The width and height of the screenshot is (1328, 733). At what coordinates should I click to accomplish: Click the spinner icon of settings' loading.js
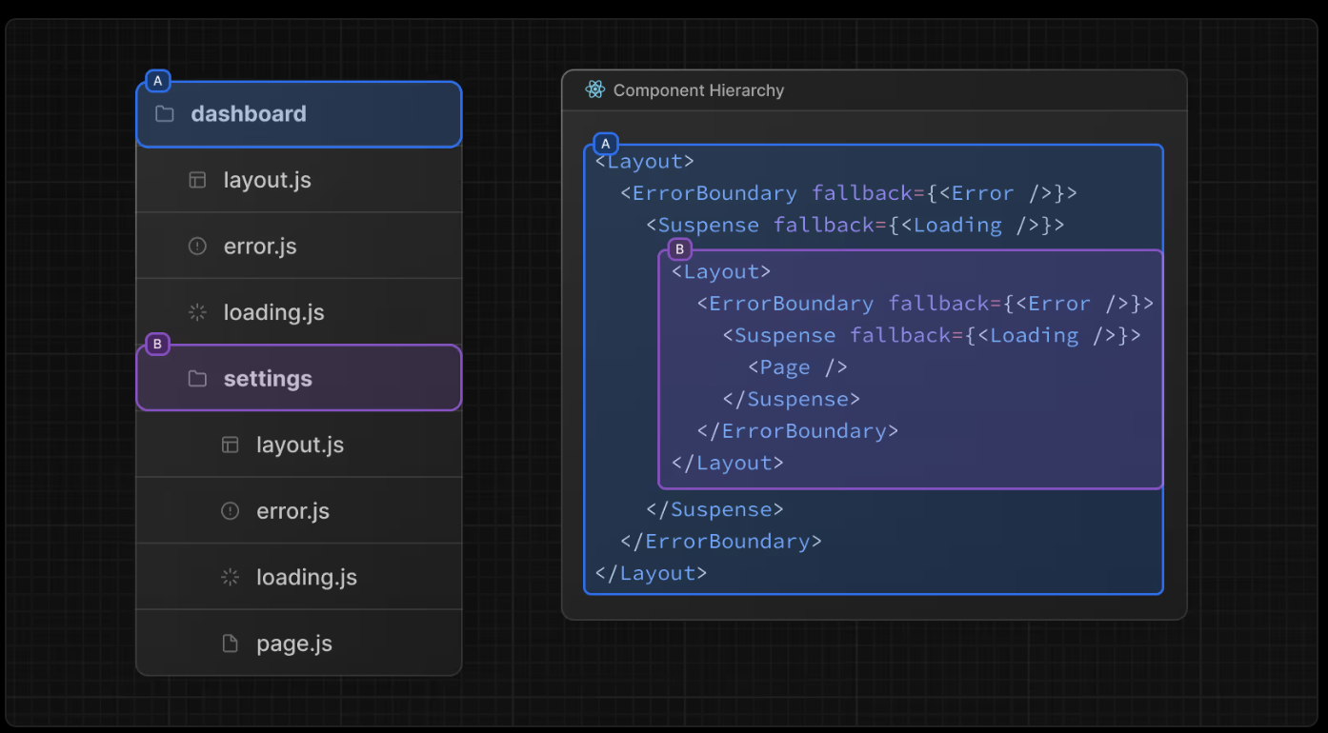coord(230,577)
